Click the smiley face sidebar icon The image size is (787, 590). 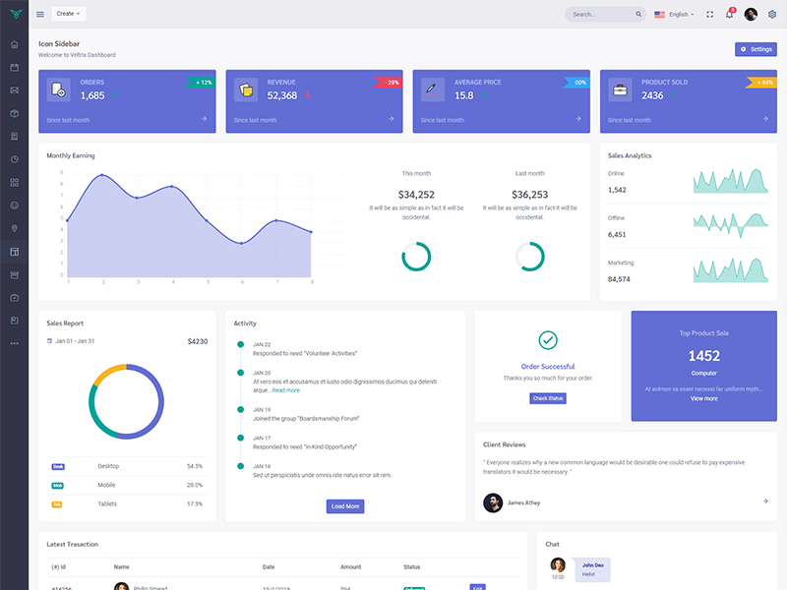14,206
